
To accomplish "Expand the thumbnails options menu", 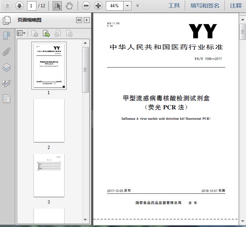I will click(x=22, y=34).
